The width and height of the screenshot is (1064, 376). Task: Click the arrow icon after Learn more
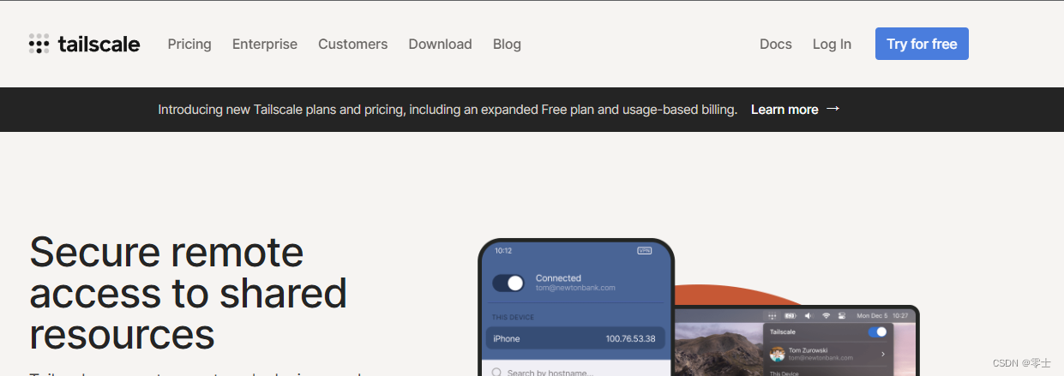pos(833,110)
